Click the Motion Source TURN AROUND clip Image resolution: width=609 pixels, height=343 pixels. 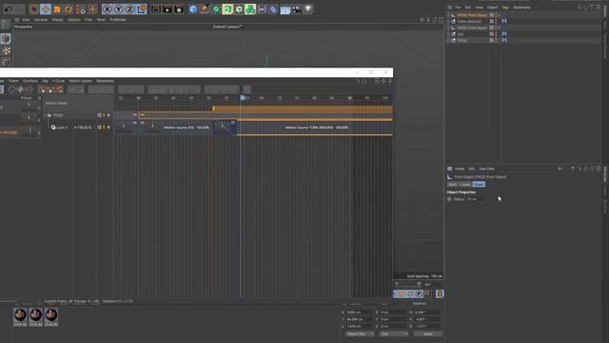click(315, 128)
